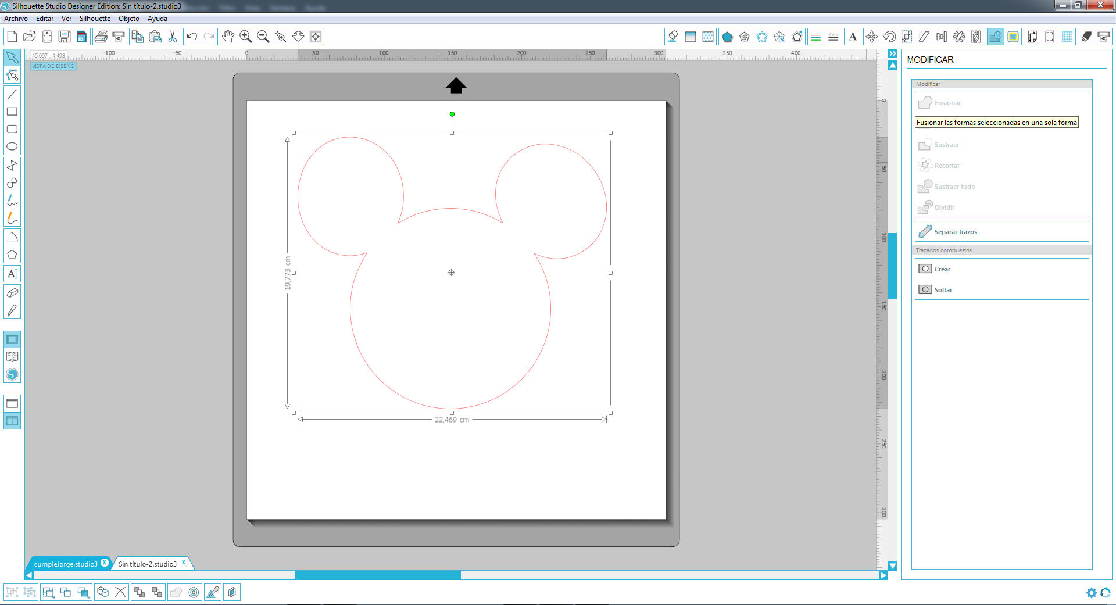The height and width of the screenshot is (605, 1116).
Task: Click the Zoom Out magnifier
Action: (263, 37)
